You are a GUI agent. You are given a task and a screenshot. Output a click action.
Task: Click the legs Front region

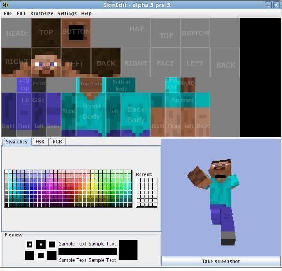click(24, 114)
